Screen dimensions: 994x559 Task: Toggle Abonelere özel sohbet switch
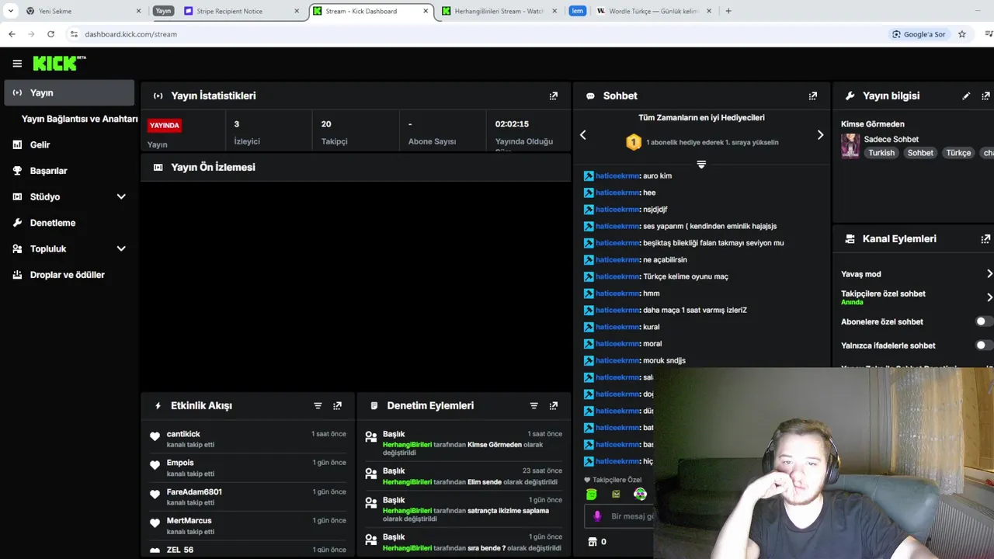[984, 321]
